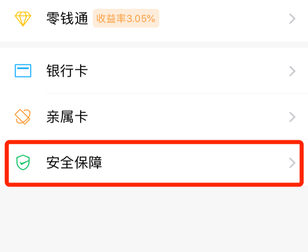Tap empty space in the 亲属卡 row

[185, 117]
